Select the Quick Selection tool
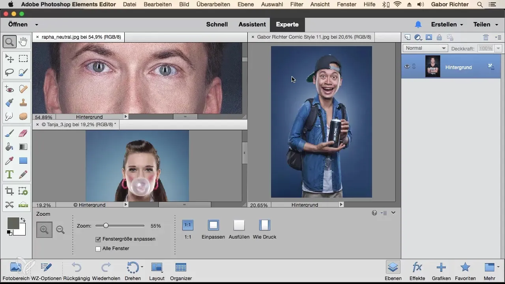The width and height of the screenshot is (505, 284). pyautogui.click(x=23, y=72)
